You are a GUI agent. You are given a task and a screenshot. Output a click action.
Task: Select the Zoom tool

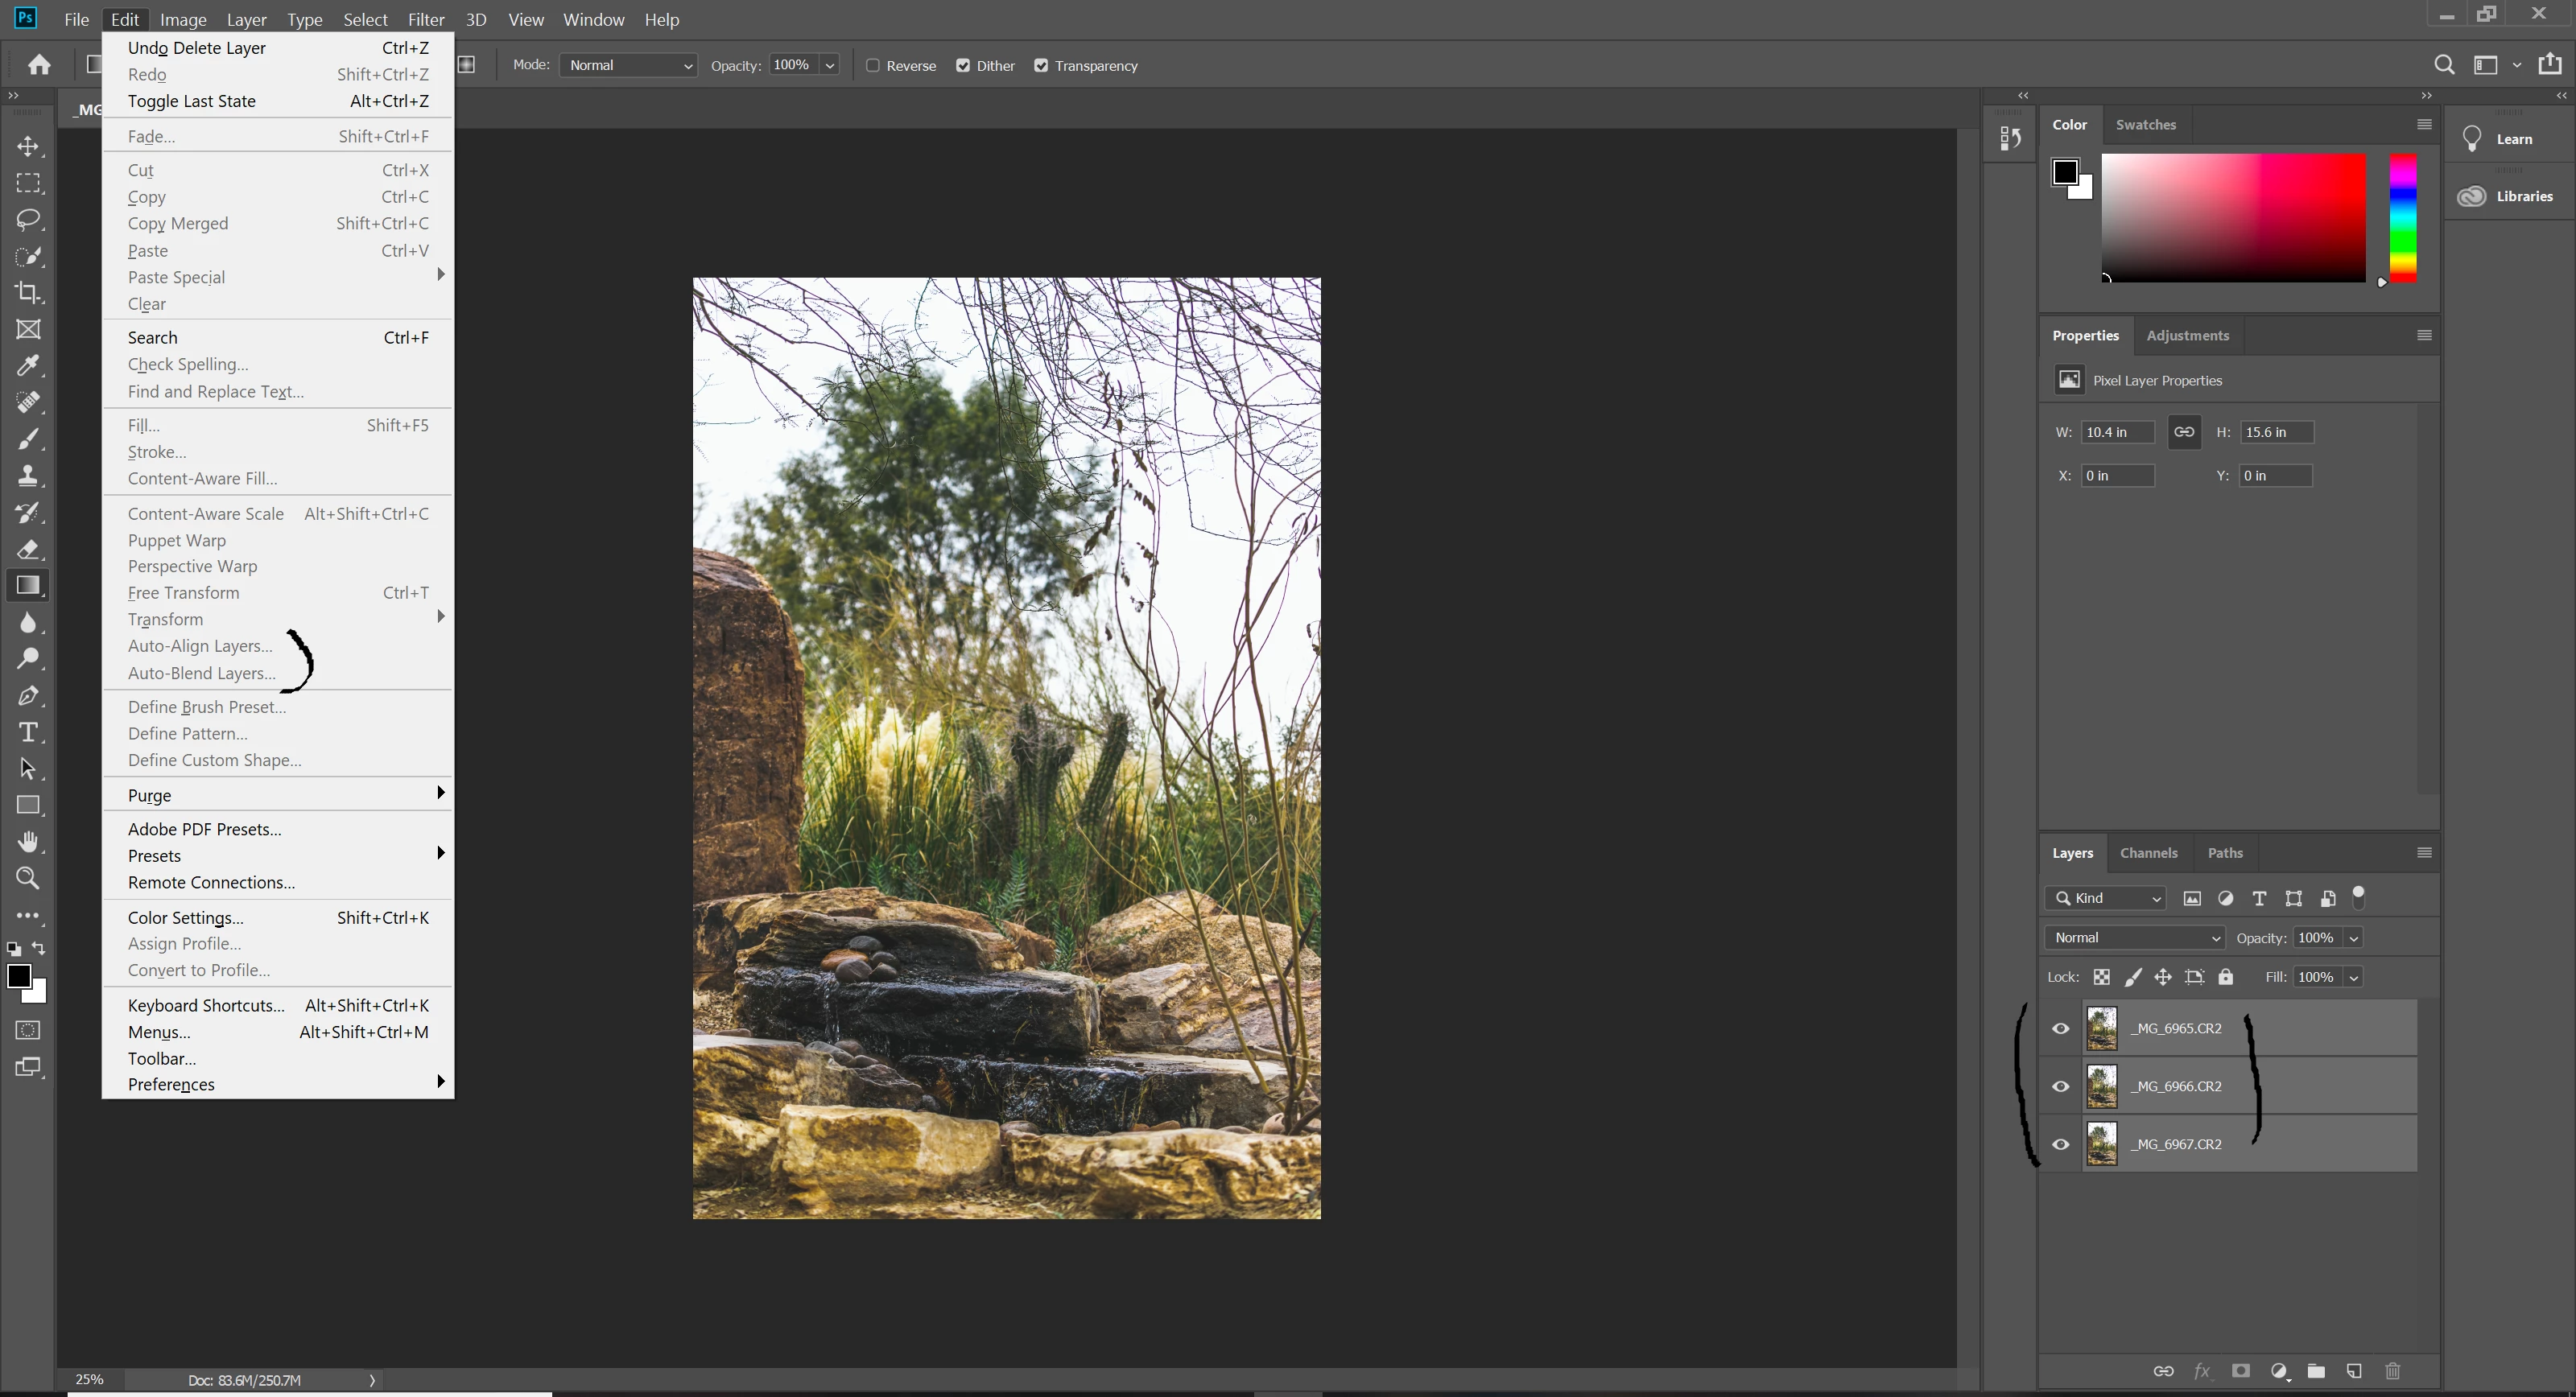pos(28,878)
